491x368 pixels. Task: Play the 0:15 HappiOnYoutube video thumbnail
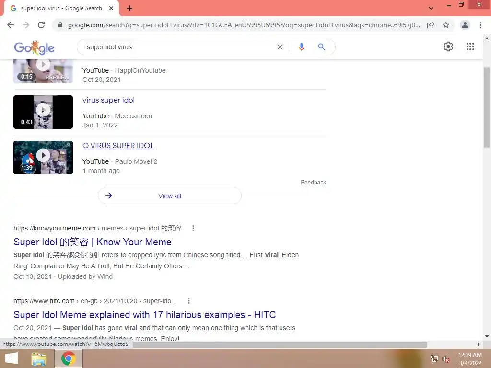click(x=43, y=71)
